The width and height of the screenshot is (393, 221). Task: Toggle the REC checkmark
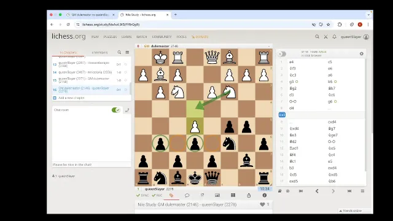pyautogui.click(x=157, y=195)
